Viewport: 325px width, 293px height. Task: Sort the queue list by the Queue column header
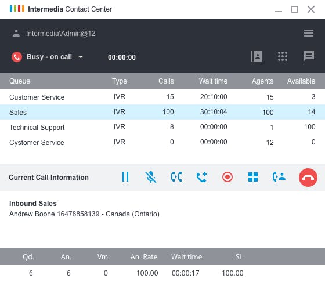click(x=20, y=81)
